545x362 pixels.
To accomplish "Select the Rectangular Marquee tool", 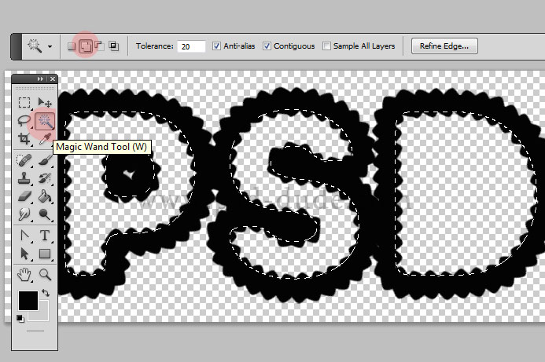I will (x=24, y=103).
